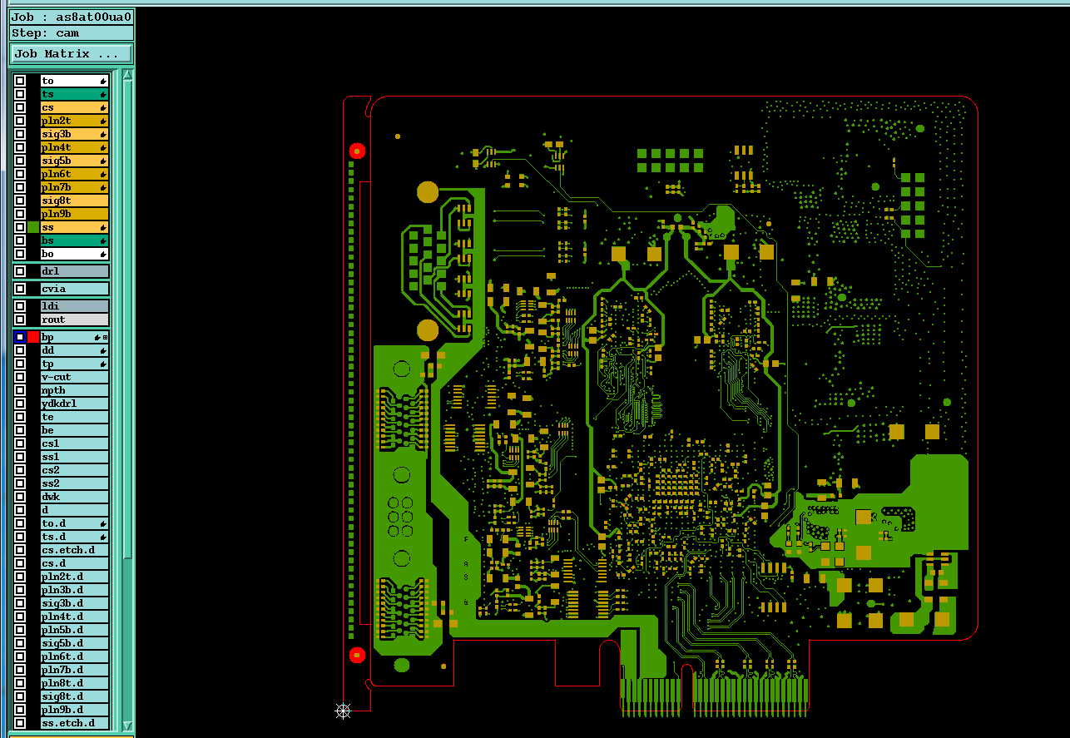Select layer name ss.etch.d
This screenshot has width=1070, height=738.
75,723
